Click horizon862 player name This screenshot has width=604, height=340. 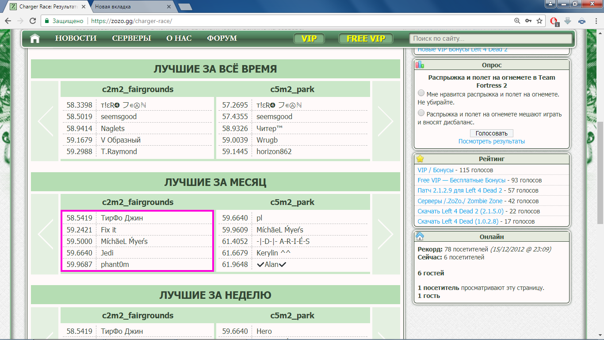click(274, 151)
